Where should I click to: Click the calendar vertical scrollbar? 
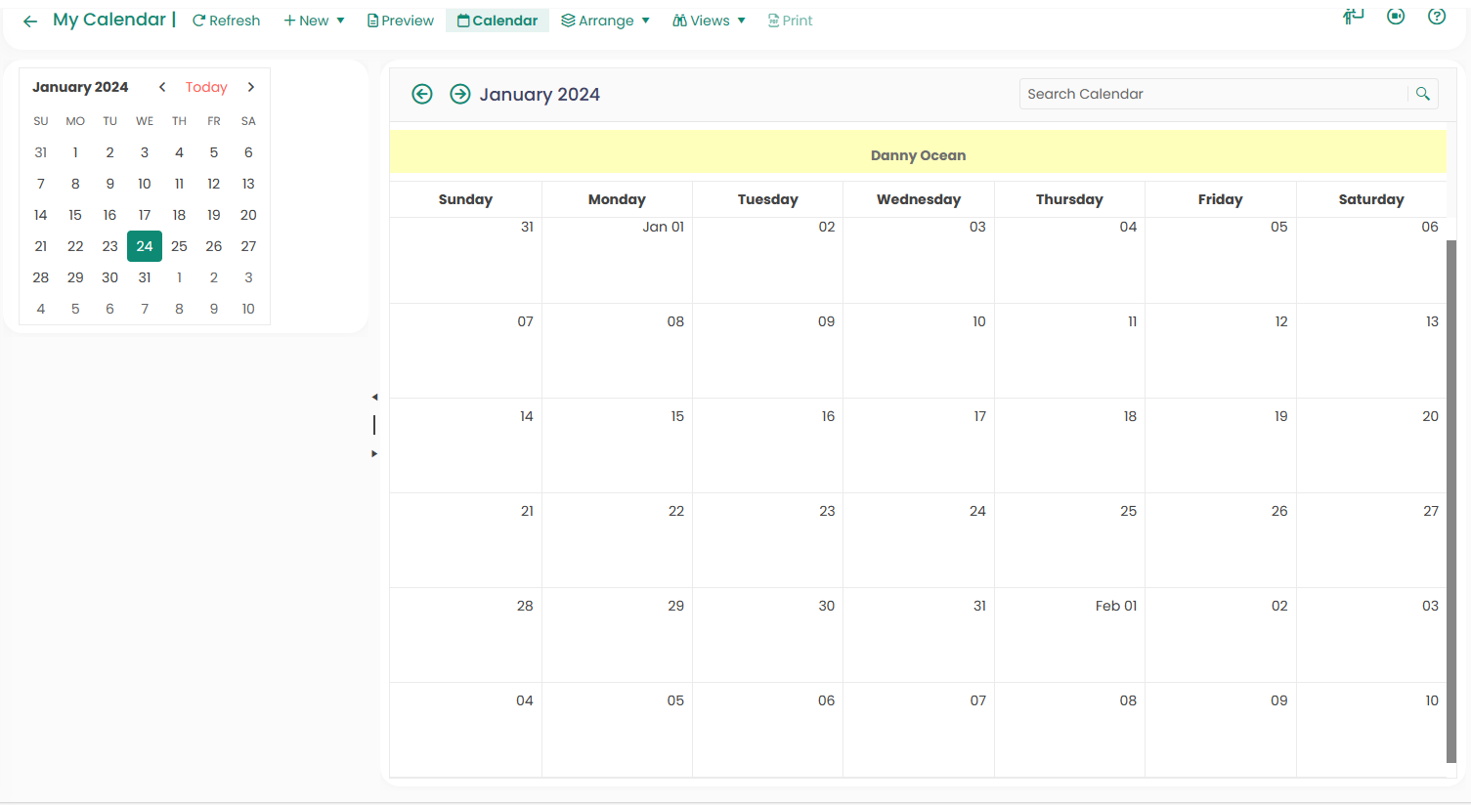pos(1450,500)
